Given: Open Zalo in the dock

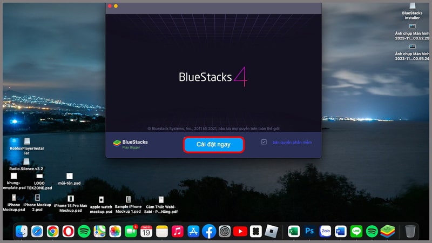Looking at the screenshot, I should (x=325, y=231).
